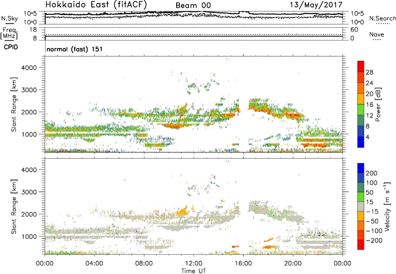Image resolution: width=396 pixels, height=274 pixels.
Task: Click the strong red power echo near 10:30
Action: click(174, 126)
